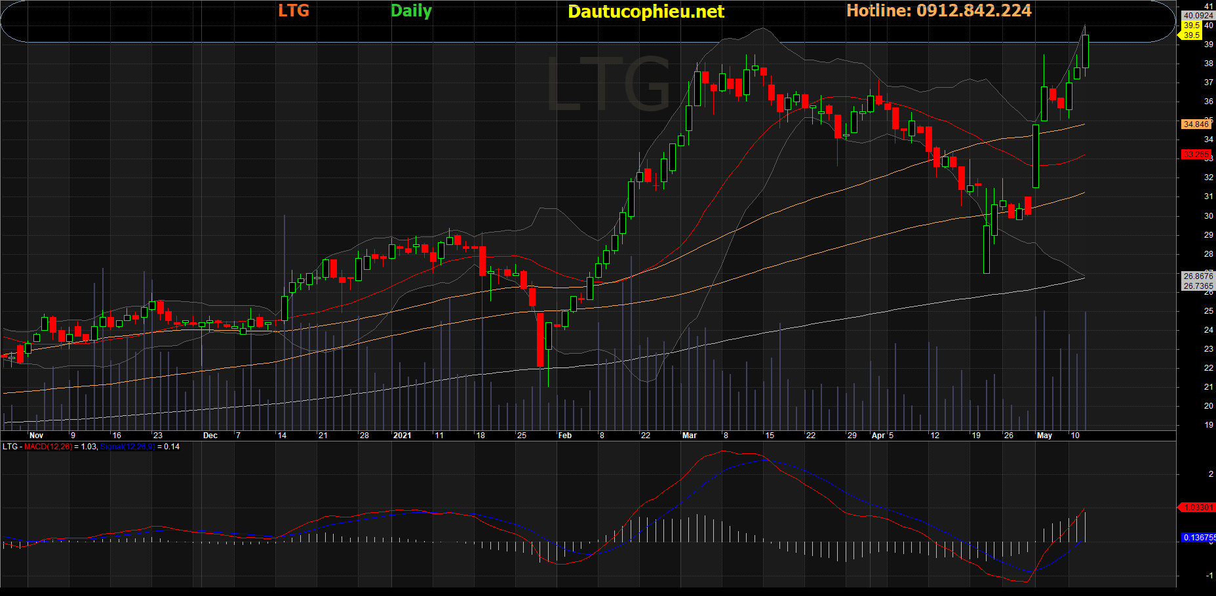Screen dimensions: 1216x596
Task: Click the blue Signal(12,26,9) indicator label
Action: [x=127, y=447]
